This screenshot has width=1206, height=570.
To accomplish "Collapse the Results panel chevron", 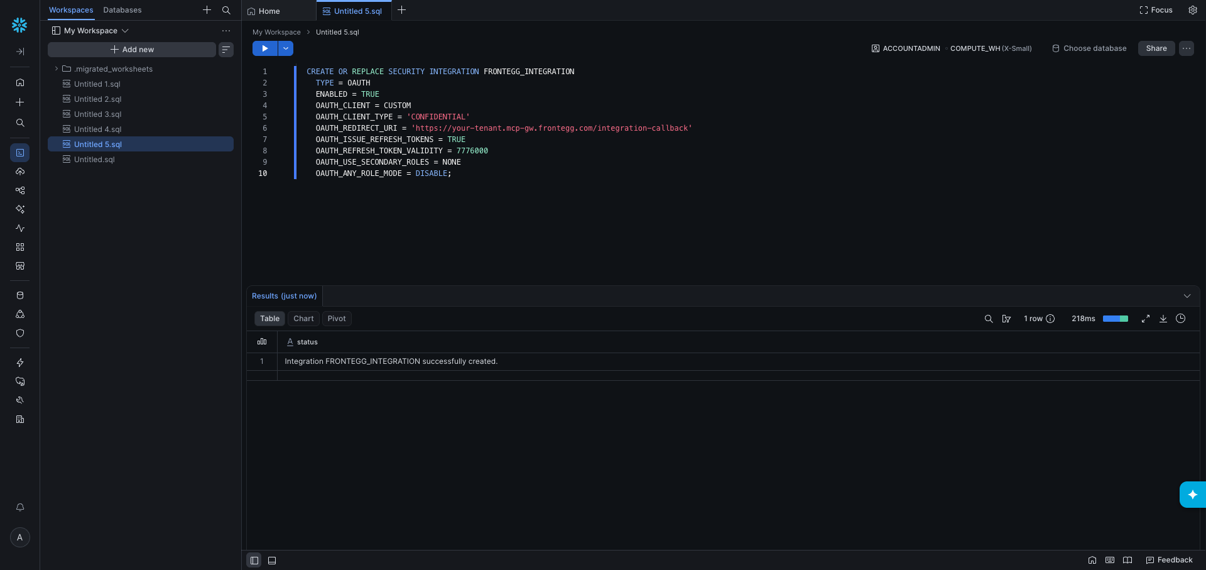I will (1187, 296).
